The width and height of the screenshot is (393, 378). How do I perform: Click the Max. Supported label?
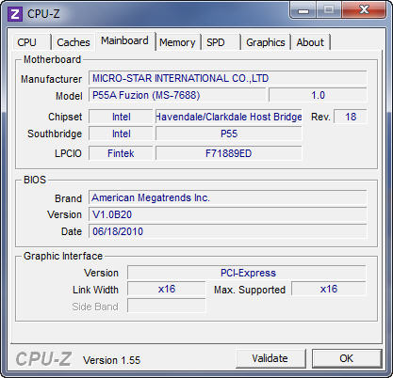(x=250, y=290)
